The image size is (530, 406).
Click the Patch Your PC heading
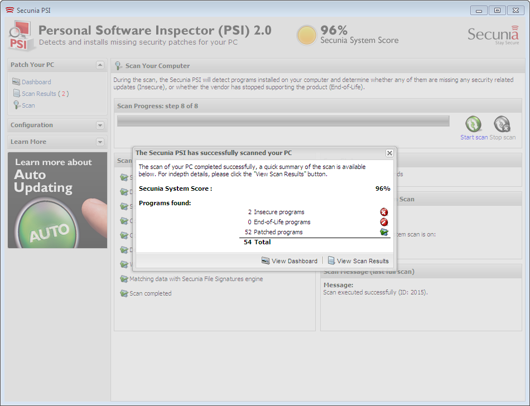[32, 65]
